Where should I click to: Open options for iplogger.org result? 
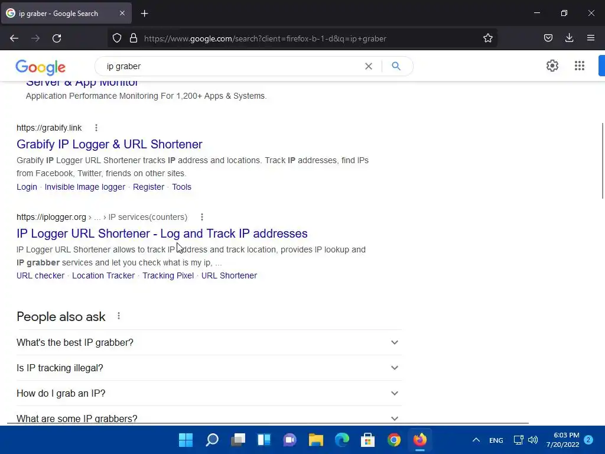point(202,217)
